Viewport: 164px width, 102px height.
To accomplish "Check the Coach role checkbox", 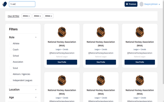I will [x=11, y=49].
